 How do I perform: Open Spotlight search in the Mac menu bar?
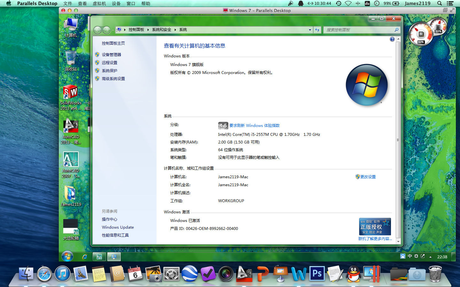(440, 4)
